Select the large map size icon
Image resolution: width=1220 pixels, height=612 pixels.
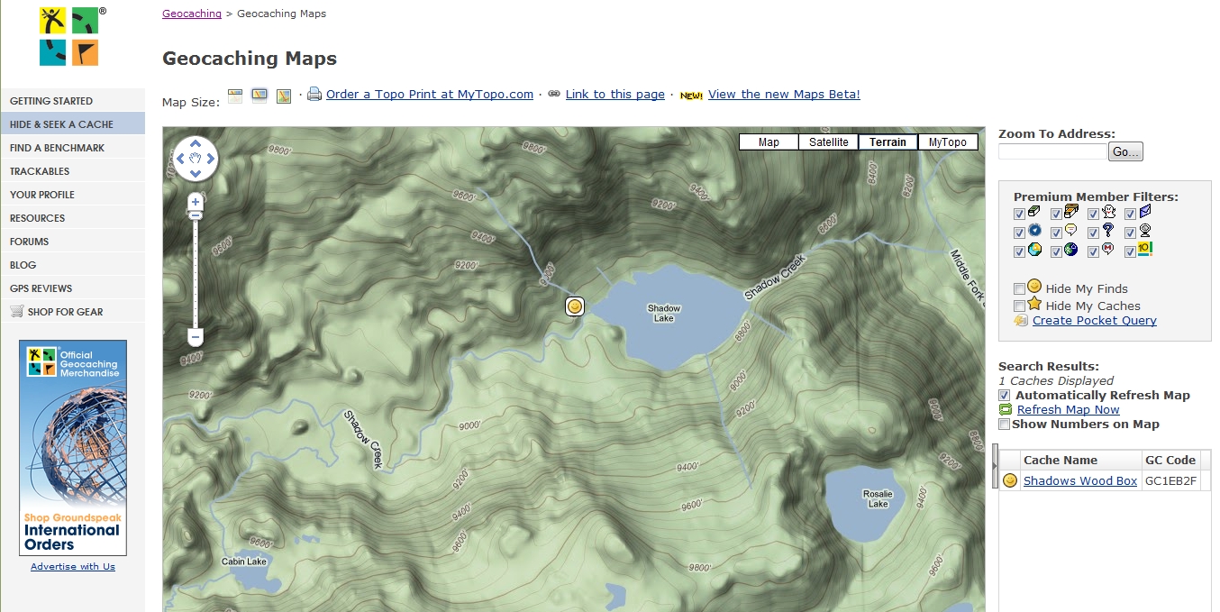pyautogui.click(x=284, y=96)
